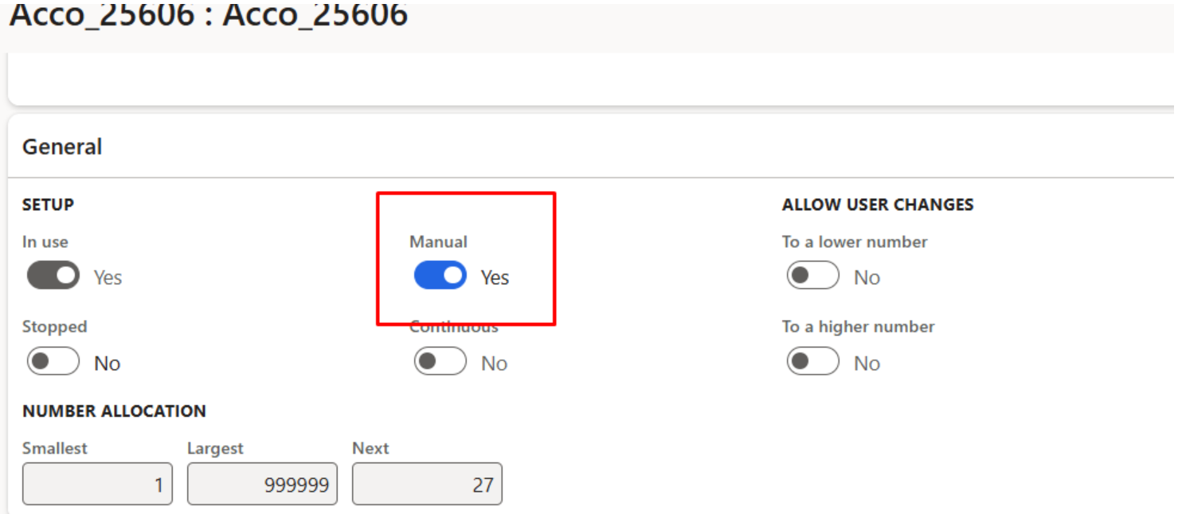Screen dimensions: 1178x514
Task: Click the Yes text beside In use
Action: pos(108,277)
